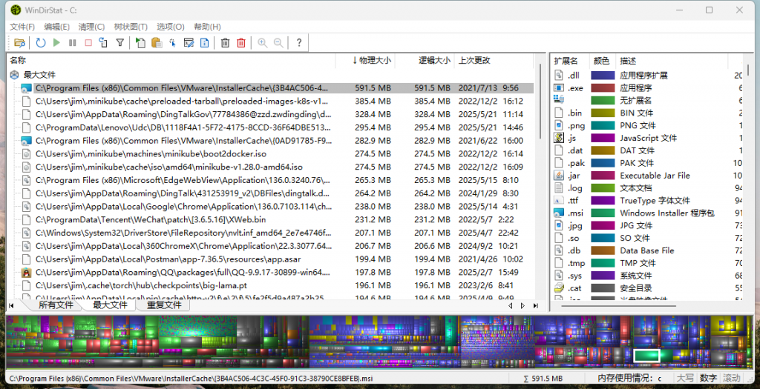The height and width of the screenshot is (389, 760).
Task: Click the blue Refresh All icon
Action: pyautogui.click(x=41, y=42)
